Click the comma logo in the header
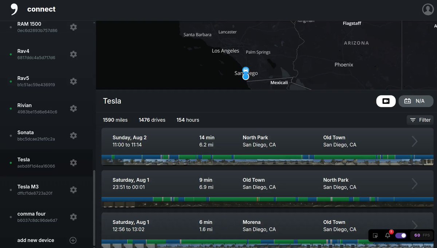Image resolution: width=437 pixels, height=248 pixels. coord(14,9)
